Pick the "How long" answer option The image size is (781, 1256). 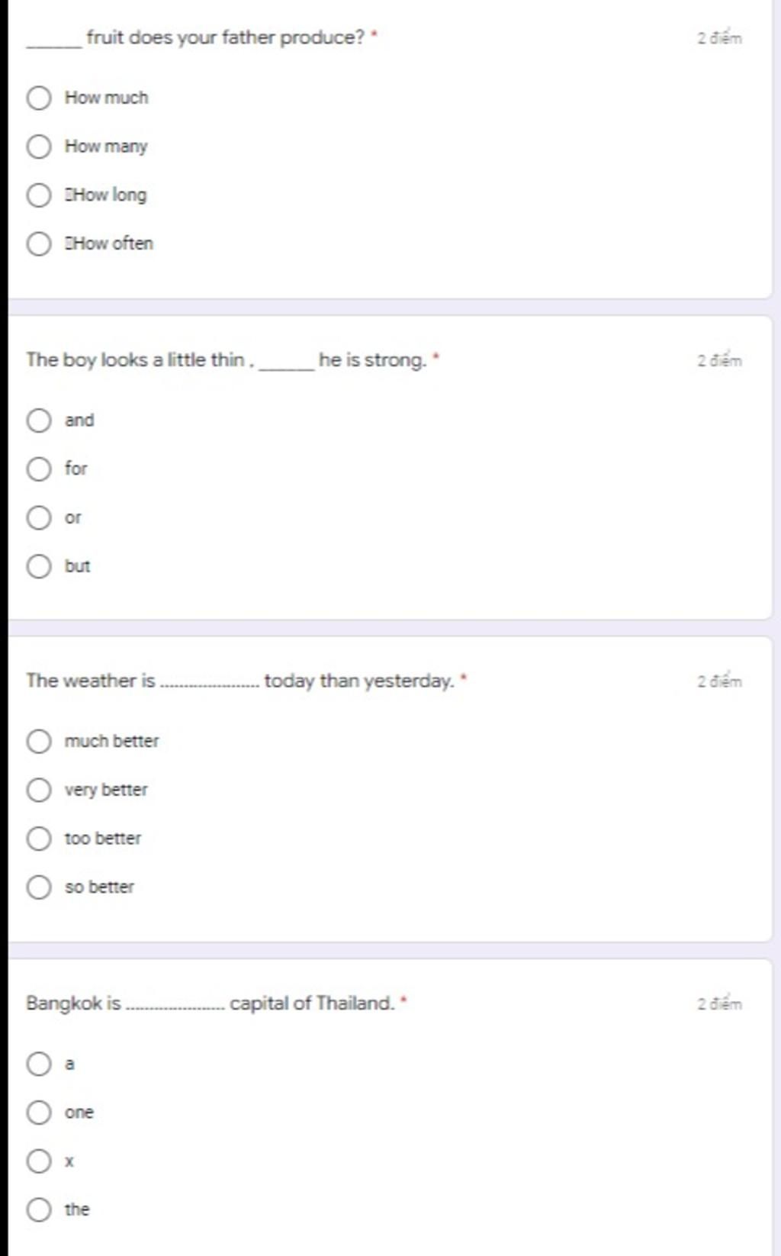39,195
